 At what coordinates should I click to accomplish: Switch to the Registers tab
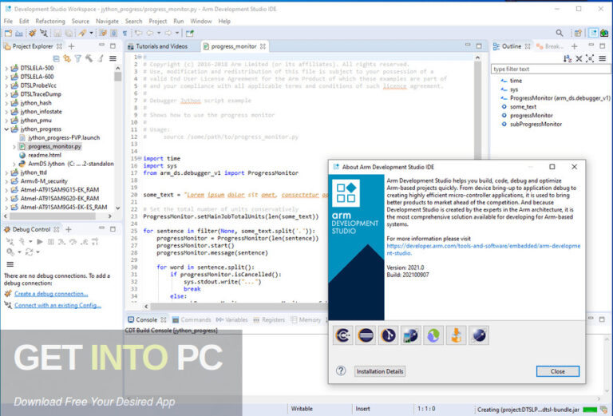(x=269, y=320)
